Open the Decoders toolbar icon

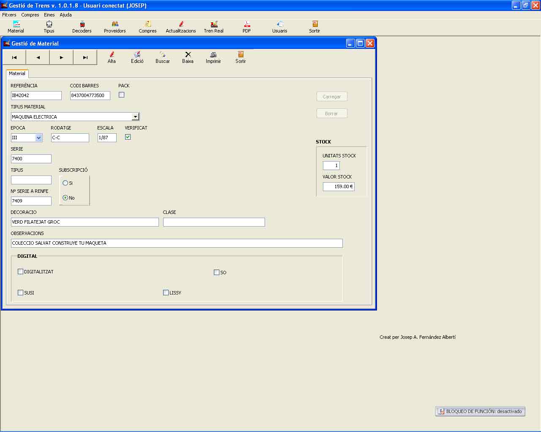pos(82,24)
